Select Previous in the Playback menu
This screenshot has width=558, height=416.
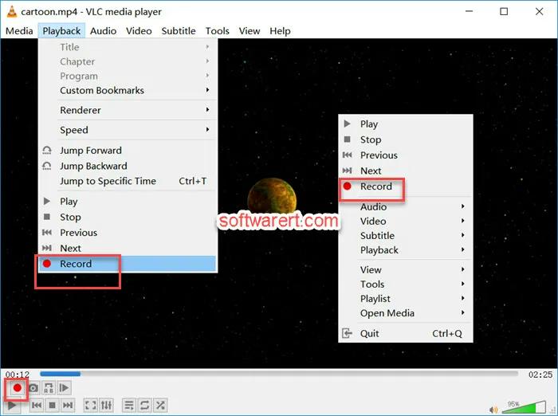tap(128, 233)
